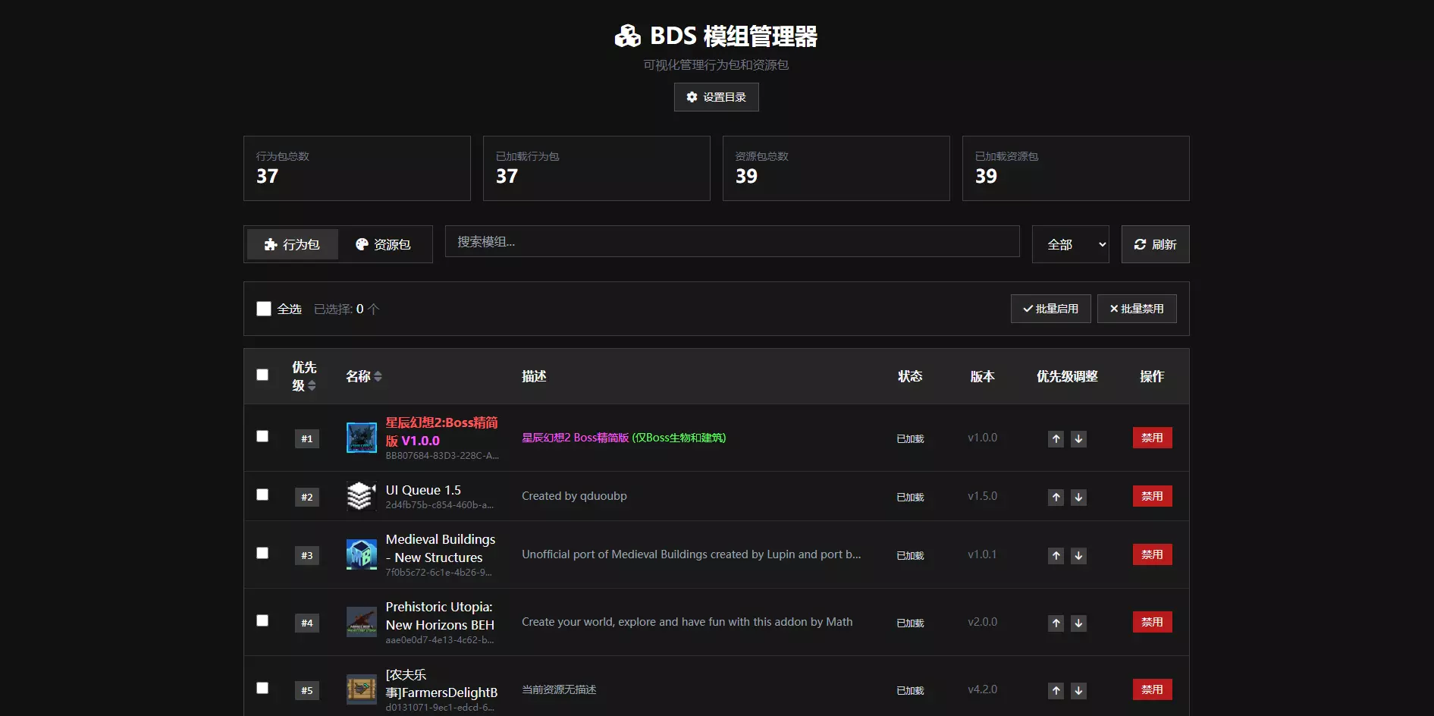Screen dimensions: 1434x716
Task: Click the Medieval Buildings pack icon
Action: [x=362, y=554]
